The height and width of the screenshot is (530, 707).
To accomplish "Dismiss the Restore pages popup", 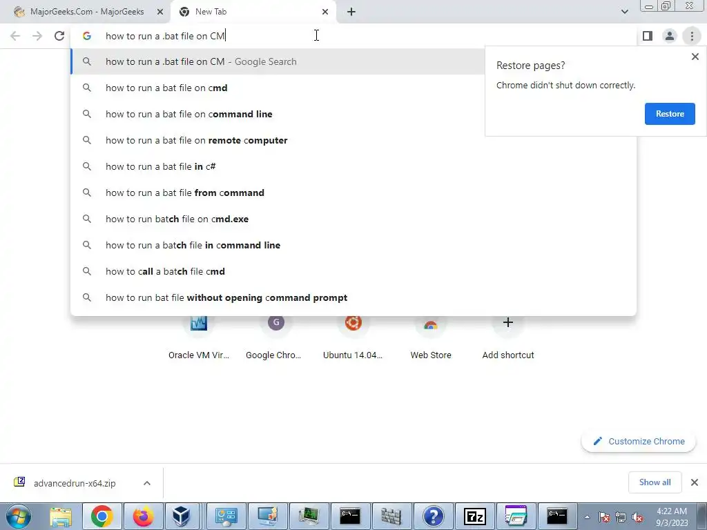I will (x=695, y=57).
